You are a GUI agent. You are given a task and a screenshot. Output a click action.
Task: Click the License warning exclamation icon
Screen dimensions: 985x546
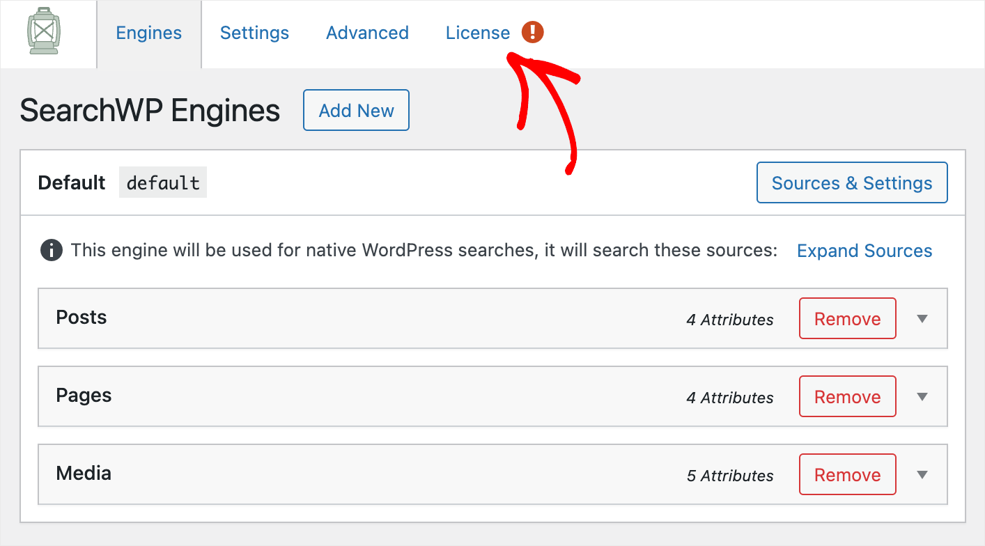point(532,32)
